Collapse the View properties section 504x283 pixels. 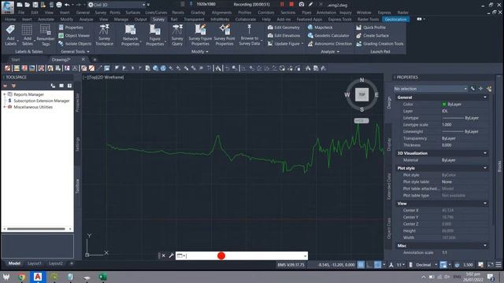[485, 203]
